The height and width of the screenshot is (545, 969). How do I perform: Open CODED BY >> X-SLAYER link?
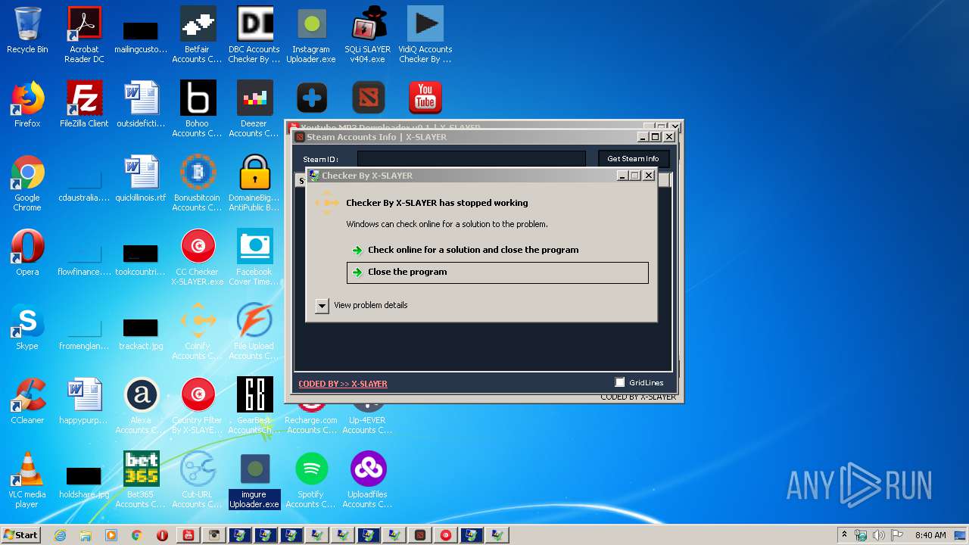coord(343,384)
